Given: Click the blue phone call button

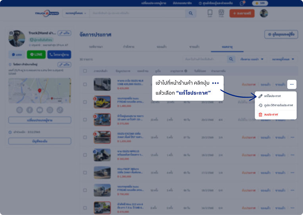Looking at the screenshot, I should point(59,54).
